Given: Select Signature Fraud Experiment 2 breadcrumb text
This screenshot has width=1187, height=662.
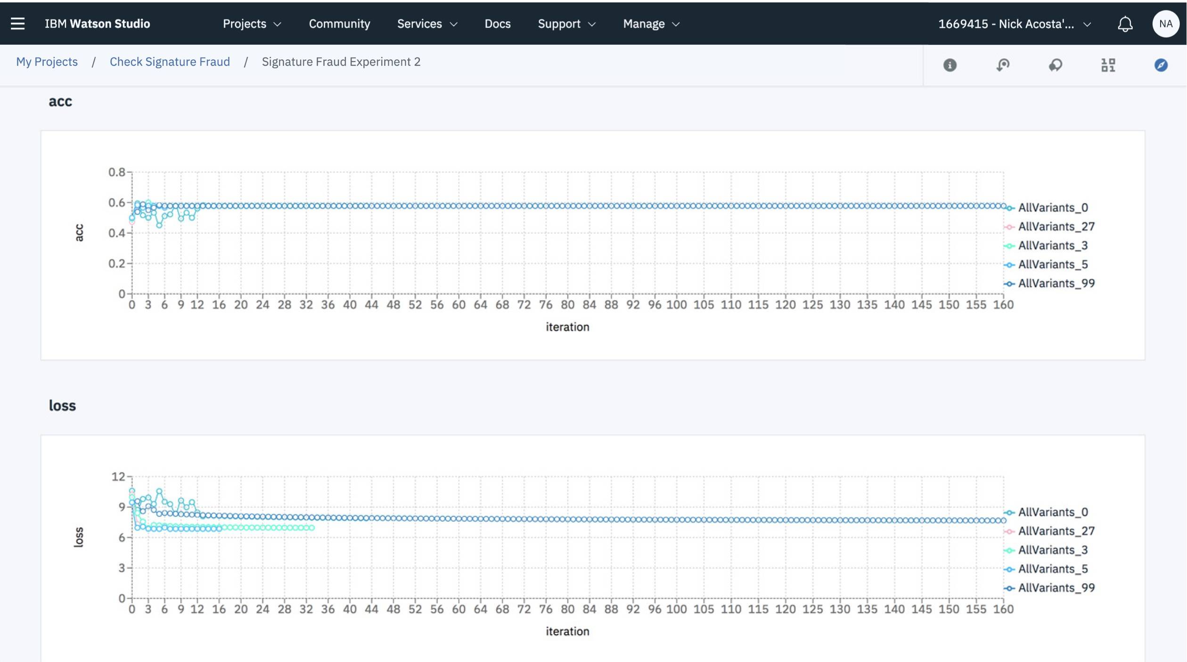Looking at the screenshot, I should pos(341,62).
